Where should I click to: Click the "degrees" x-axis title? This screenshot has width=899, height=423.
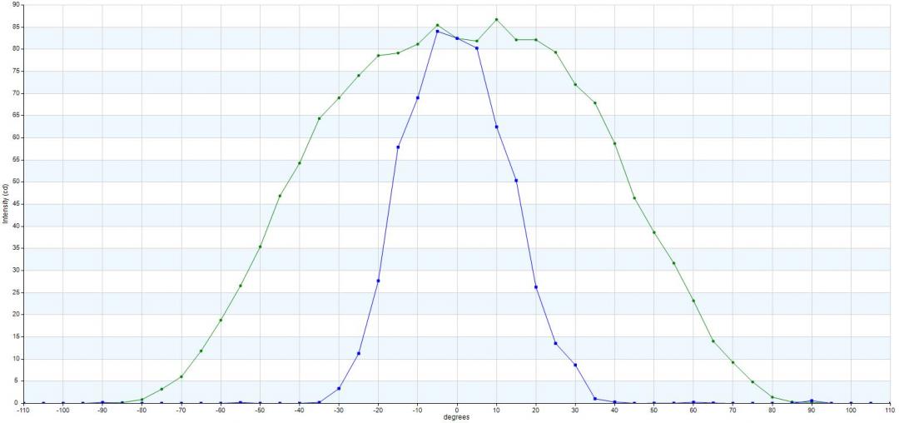coord(456,417)
